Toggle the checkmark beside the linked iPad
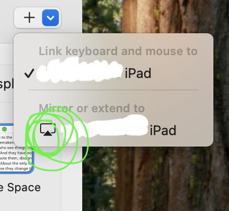The image size is (229, 211). point(29,73)
